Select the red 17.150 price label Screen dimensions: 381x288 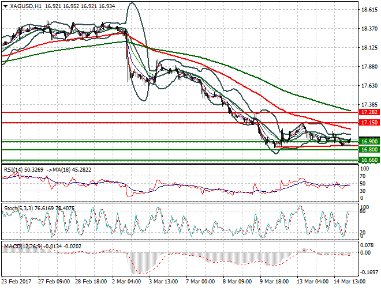click(x=368, y=123)
